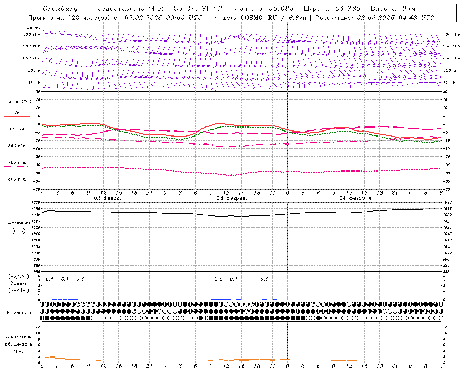Image resolution: width=462 pixels, height=369 pixels.
Task: Click the 'Облачность' cloudiness label
Action: (18, 312)
